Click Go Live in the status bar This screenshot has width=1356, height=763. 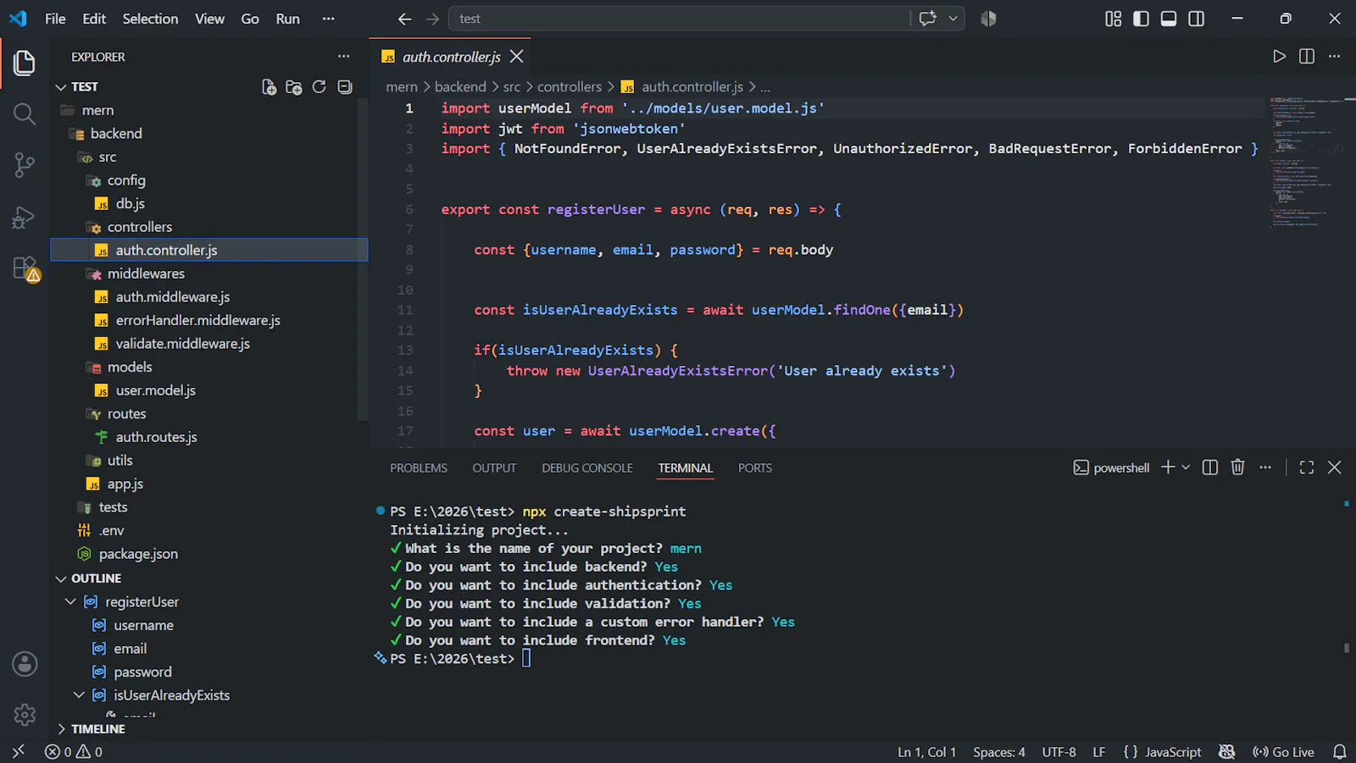[1283, 752]
